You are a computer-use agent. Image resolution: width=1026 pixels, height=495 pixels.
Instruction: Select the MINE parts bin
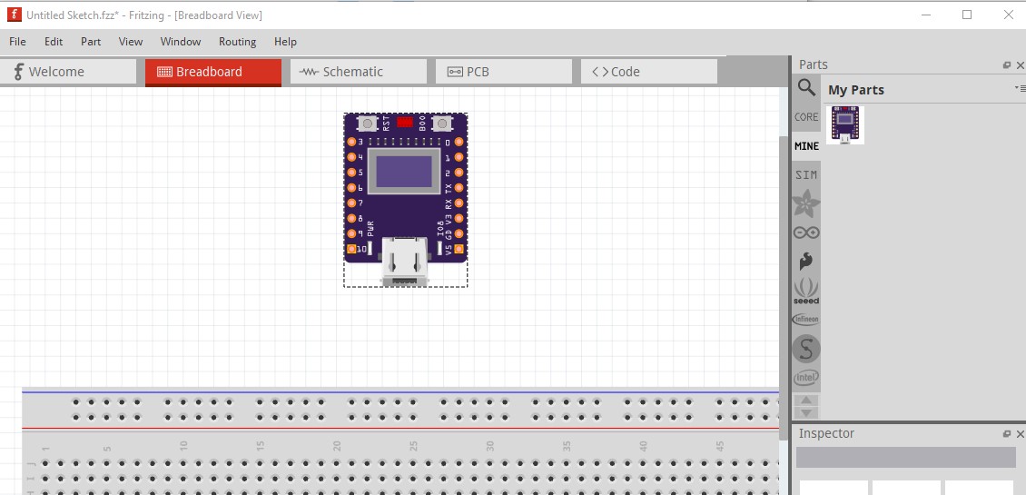(805, 146)
